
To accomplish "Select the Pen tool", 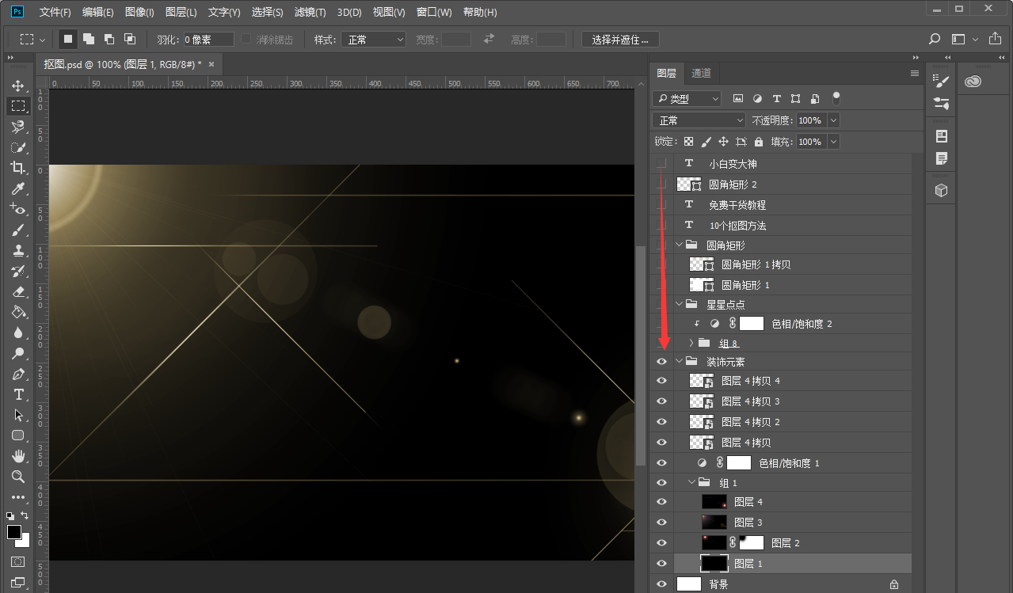I will tap(17, 374).
